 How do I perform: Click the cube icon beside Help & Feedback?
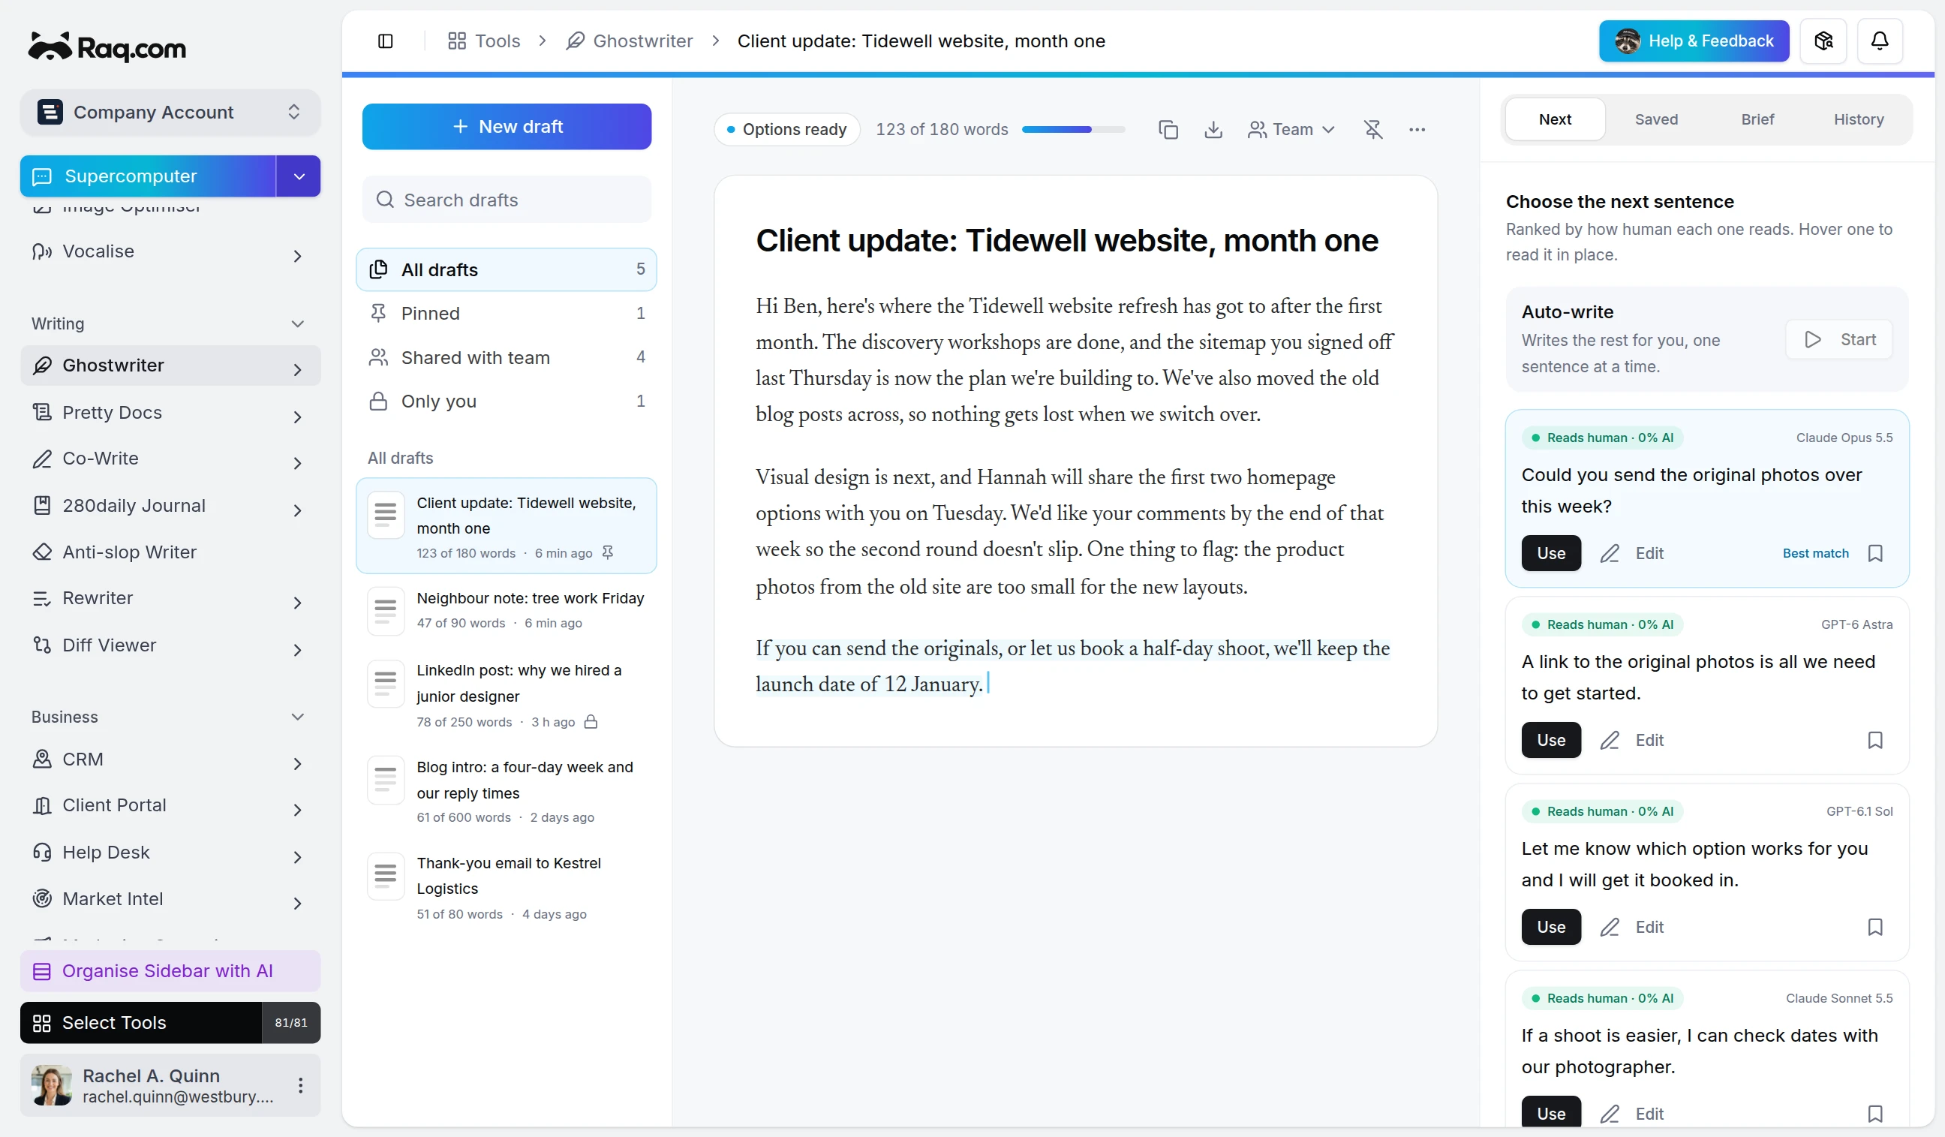click(x=1823, y=41)
